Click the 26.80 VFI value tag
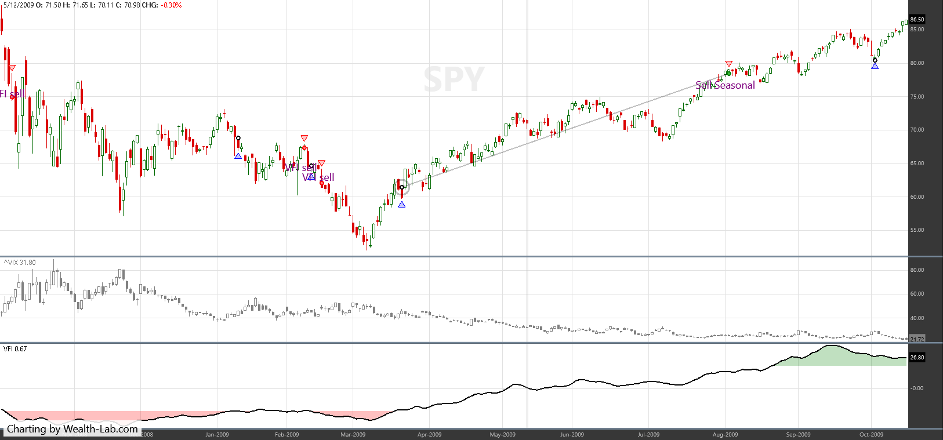 [x=917, y=357]
